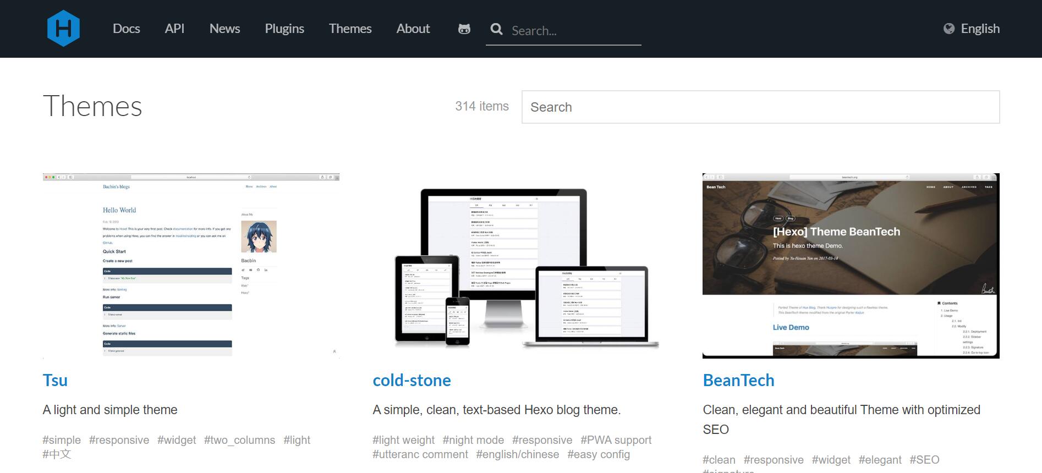Select the #english/chinese tag

click(518, 454)
